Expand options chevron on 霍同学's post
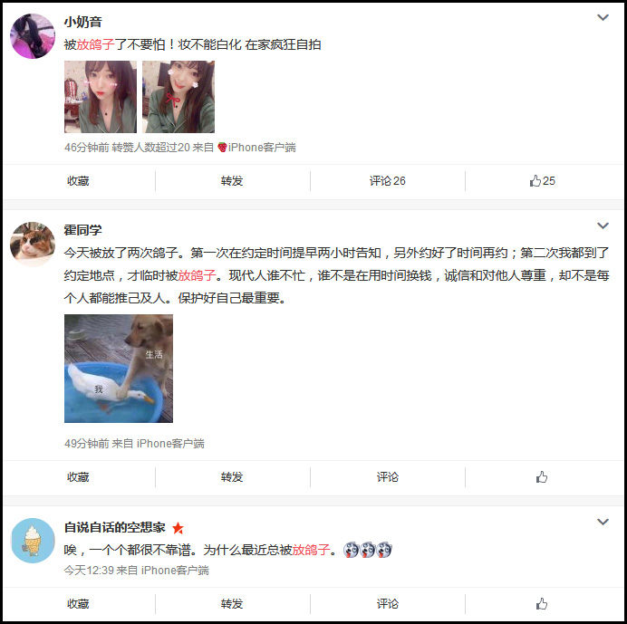 [603, 226]
